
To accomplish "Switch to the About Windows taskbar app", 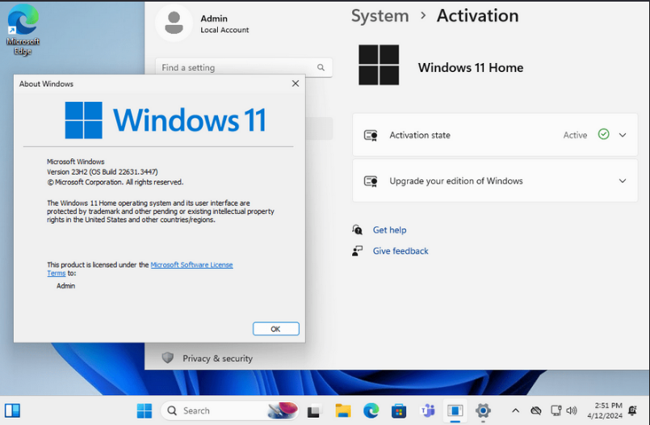I will click(x=455, y=411).
